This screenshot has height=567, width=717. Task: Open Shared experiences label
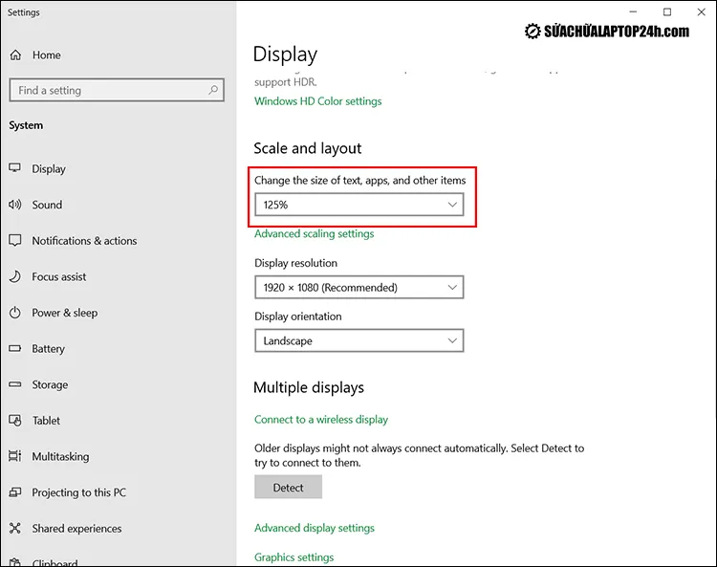[x=76, y=529]
